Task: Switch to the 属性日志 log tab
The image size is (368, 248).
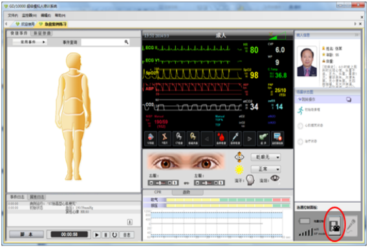Action: pos(37,197)
